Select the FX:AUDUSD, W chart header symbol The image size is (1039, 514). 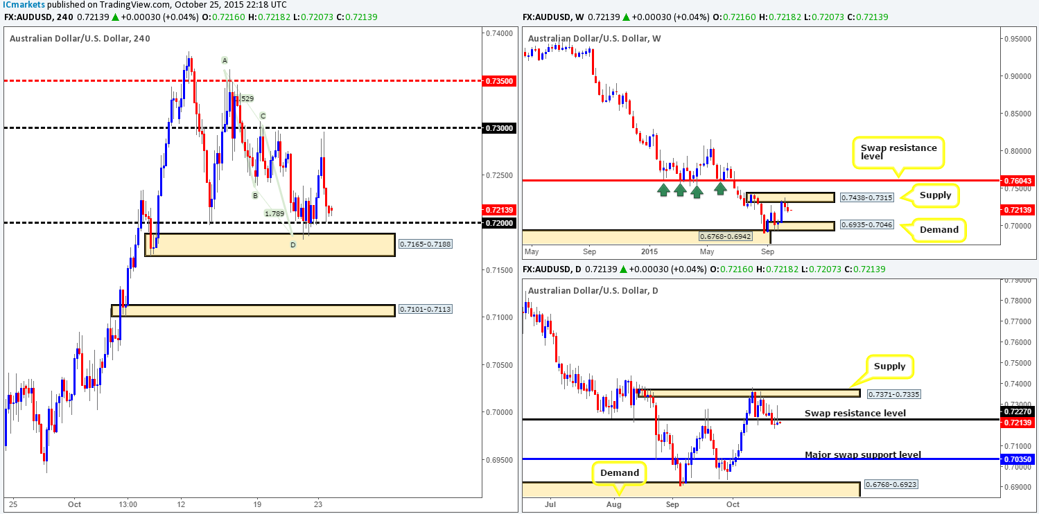555,17
